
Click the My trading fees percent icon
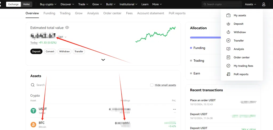pyautogui.click(x=228, y=66)
